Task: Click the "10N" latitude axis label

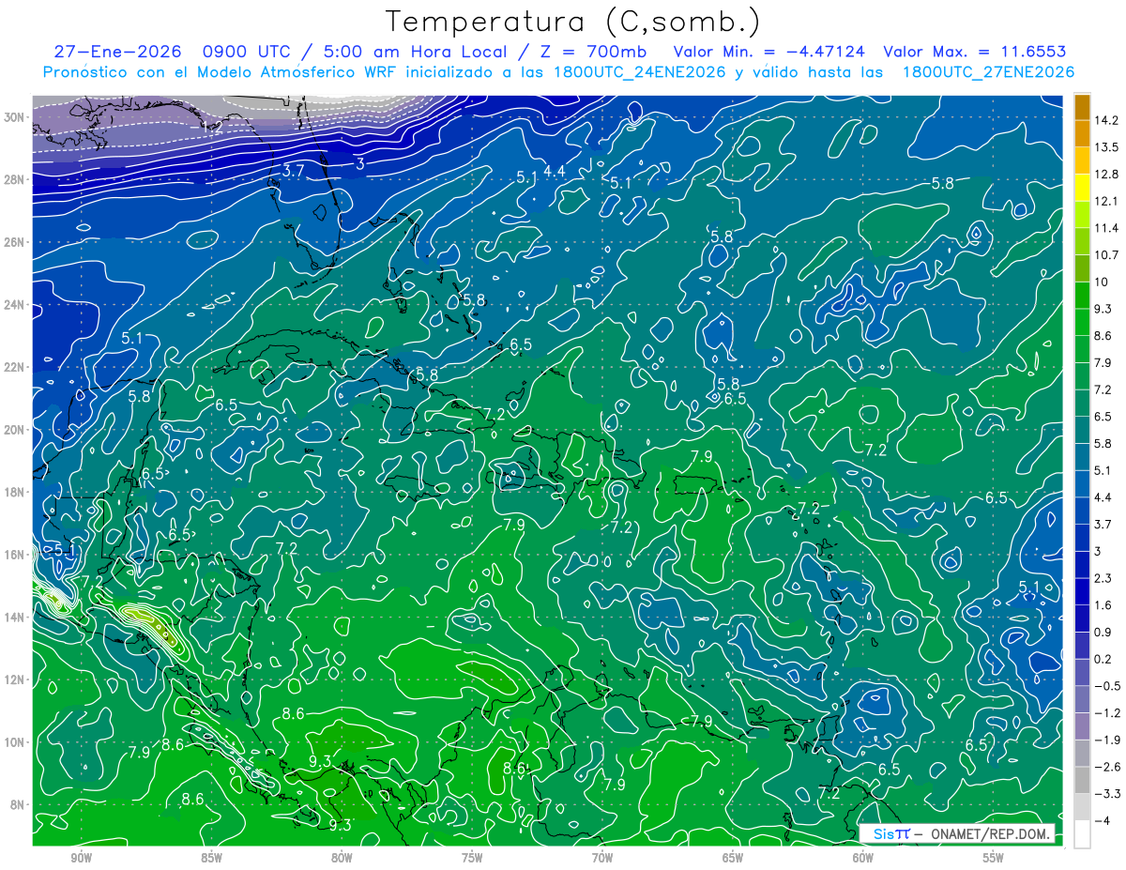Action: click(x=15, y=741)
